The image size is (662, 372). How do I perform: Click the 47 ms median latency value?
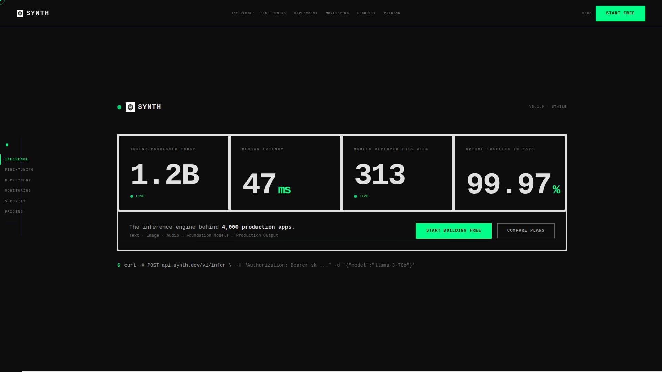[x=267, y=184]
